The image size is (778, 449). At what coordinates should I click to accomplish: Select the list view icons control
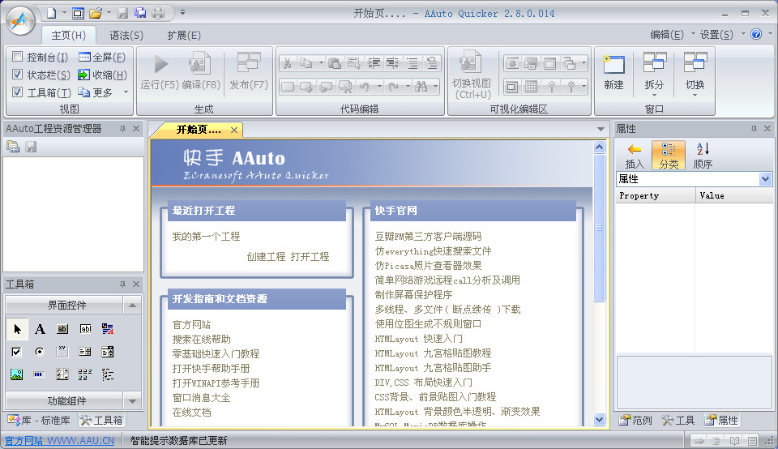click(85, 374)
